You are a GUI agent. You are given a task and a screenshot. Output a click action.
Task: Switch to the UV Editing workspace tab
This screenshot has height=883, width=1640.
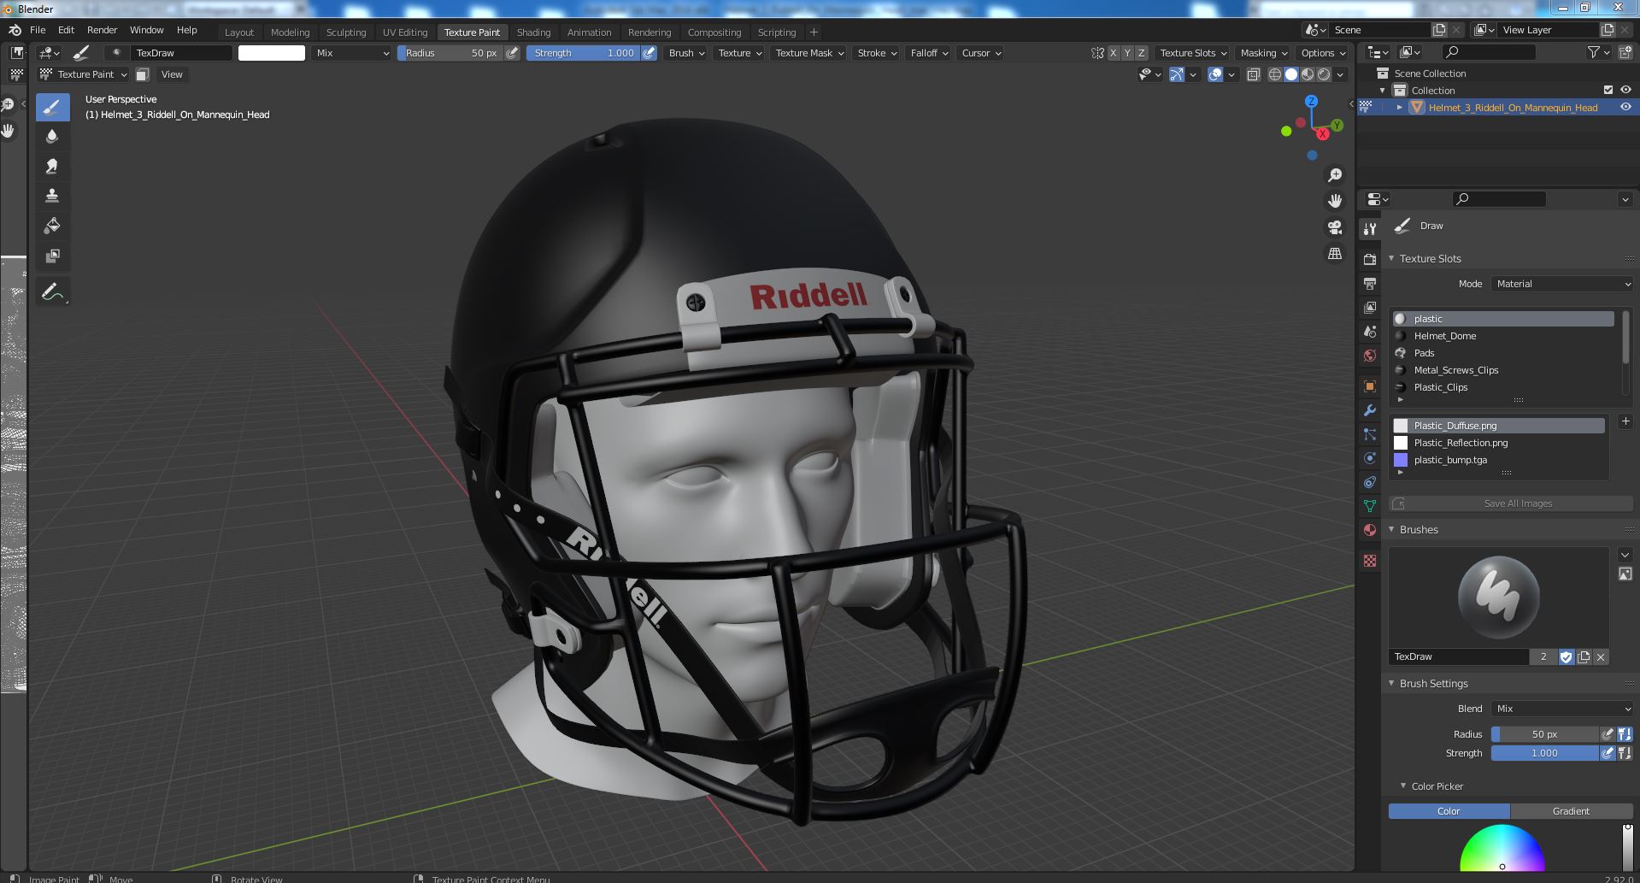pyautogui.click(x=405, y=32)
